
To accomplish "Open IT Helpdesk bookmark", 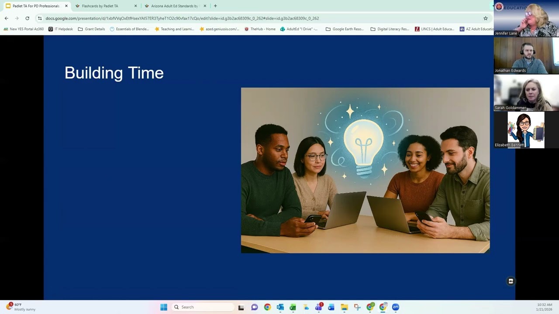I will tap(61, 29).
